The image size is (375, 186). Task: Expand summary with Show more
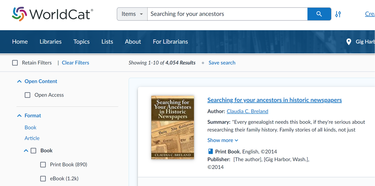click(223, 140)
